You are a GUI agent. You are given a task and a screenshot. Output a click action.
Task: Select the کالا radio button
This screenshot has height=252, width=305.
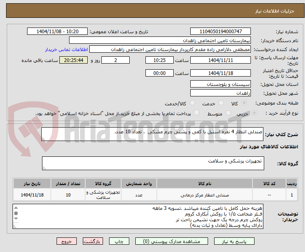(x=244, y=103)
